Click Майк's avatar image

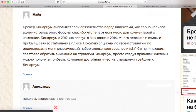click(x=26, y=15)
